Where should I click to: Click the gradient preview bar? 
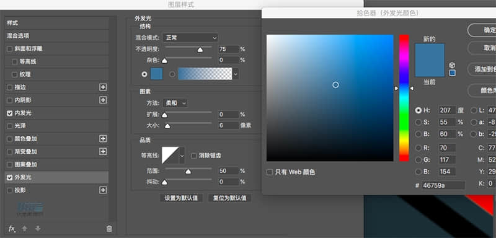coord(205,74)
